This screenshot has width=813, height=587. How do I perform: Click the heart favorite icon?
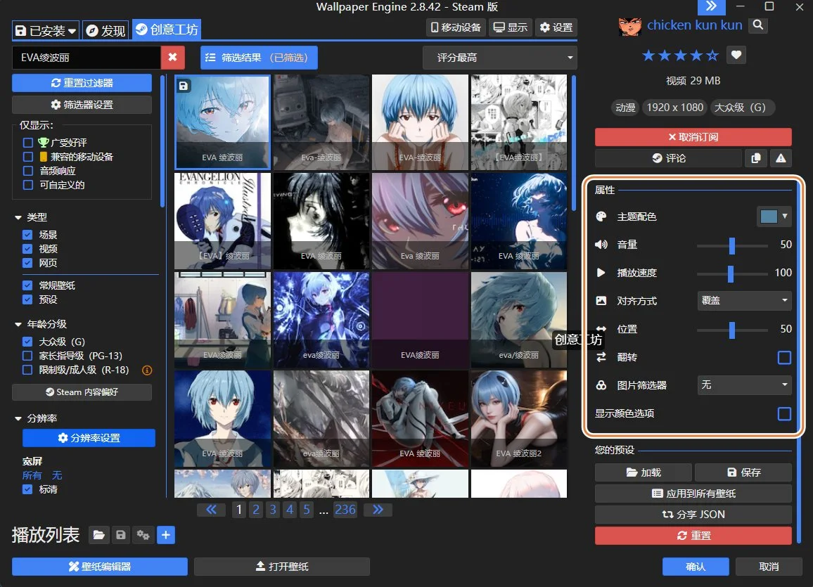(736, 55)
